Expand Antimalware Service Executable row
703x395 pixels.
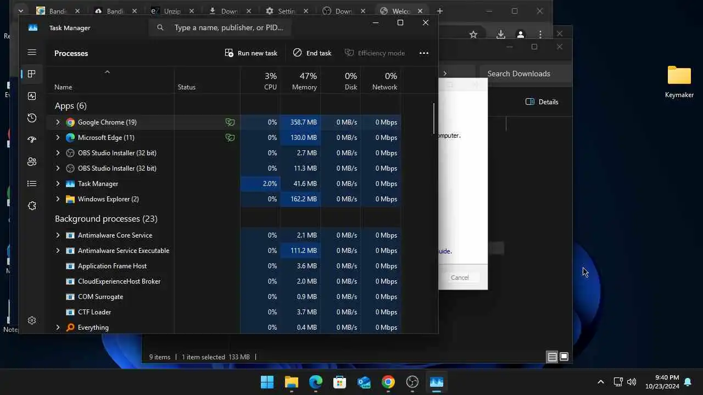click(x=58, y=251)
